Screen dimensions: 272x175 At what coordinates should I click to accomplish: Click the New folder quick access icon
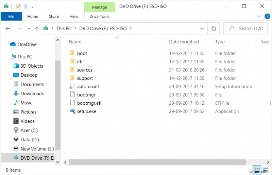26,6
